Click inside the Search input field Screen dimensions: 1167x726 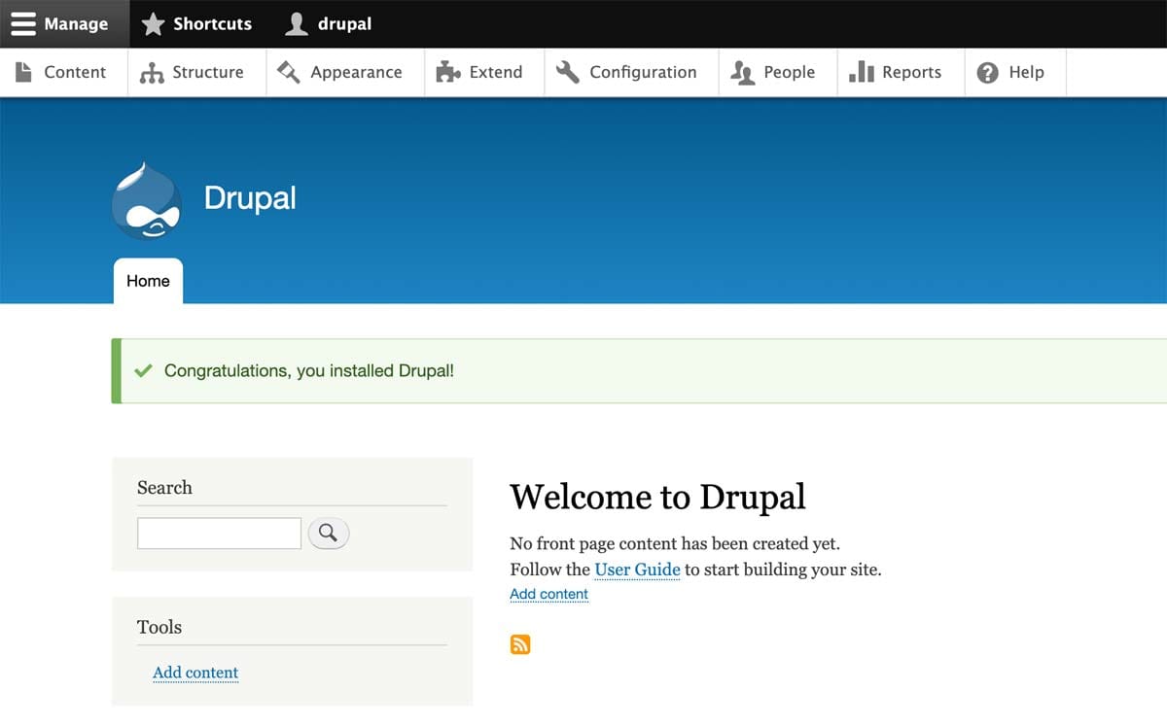click(219, 534)
